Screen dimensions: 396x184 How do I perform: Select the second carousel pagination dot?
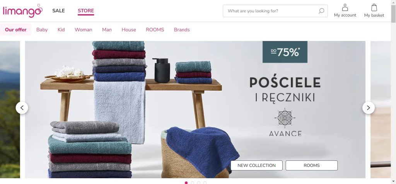pyautogui.click(x=193, y=182)
